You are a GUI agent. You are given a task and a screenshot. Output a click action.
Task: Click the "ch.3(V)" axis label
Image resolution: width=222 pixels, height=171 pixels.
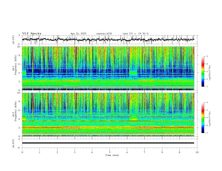pos(13,143)
